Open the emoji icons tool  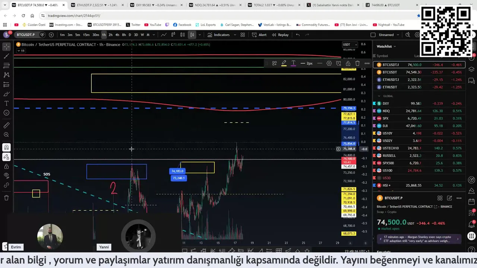(x=6, y=113)
